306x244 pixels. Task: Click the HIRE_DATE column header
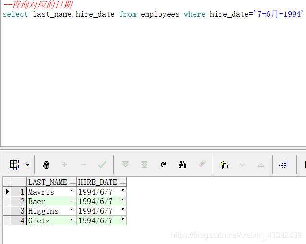102,182
